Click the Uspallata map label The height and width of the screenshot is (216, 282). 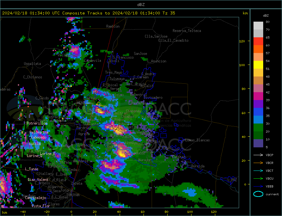[x=32, y=64]
